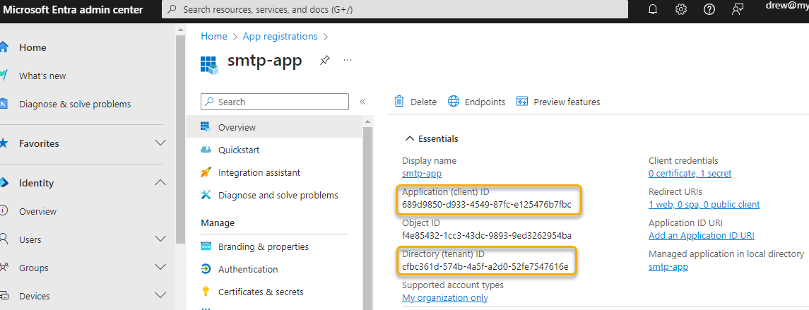This screenshot has width=809, height=310.
Task: Open the 1 web, 0 spa, 0 public client link
Action: [704, 205]
